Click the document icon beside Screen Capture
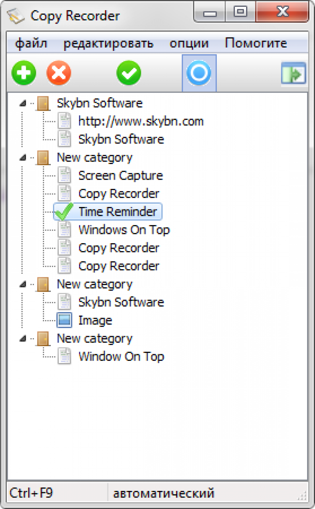Viewport: 315px width, 509px height. [64, 175]
